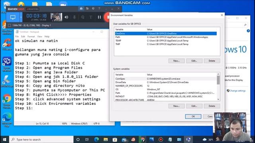Viewport: 255px width, 143px height.
Task: Click Variable column header in user variables
Action: (119, 29)
